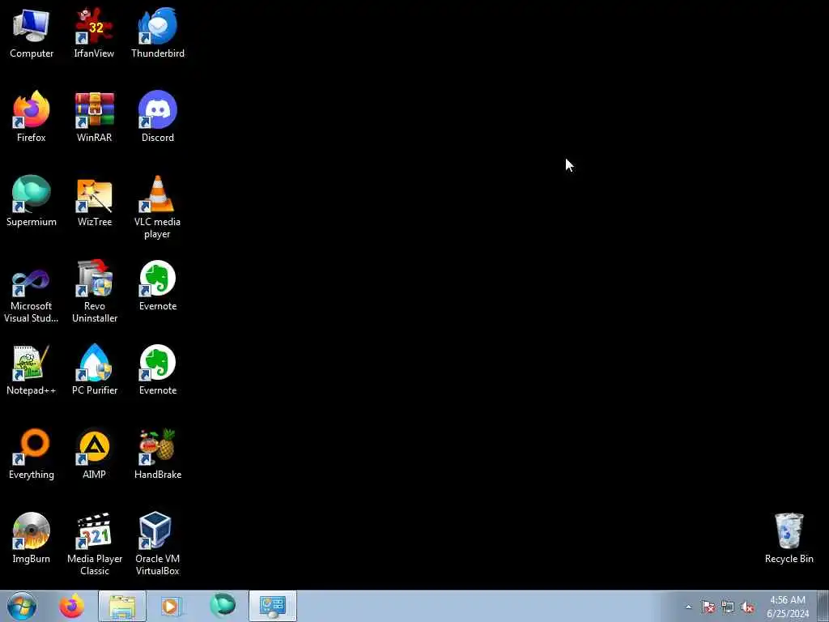Image resolution: width=829 pixels, height=622 pixels.
Task: Click the Everything search shortcut
Action: point(32,454)
